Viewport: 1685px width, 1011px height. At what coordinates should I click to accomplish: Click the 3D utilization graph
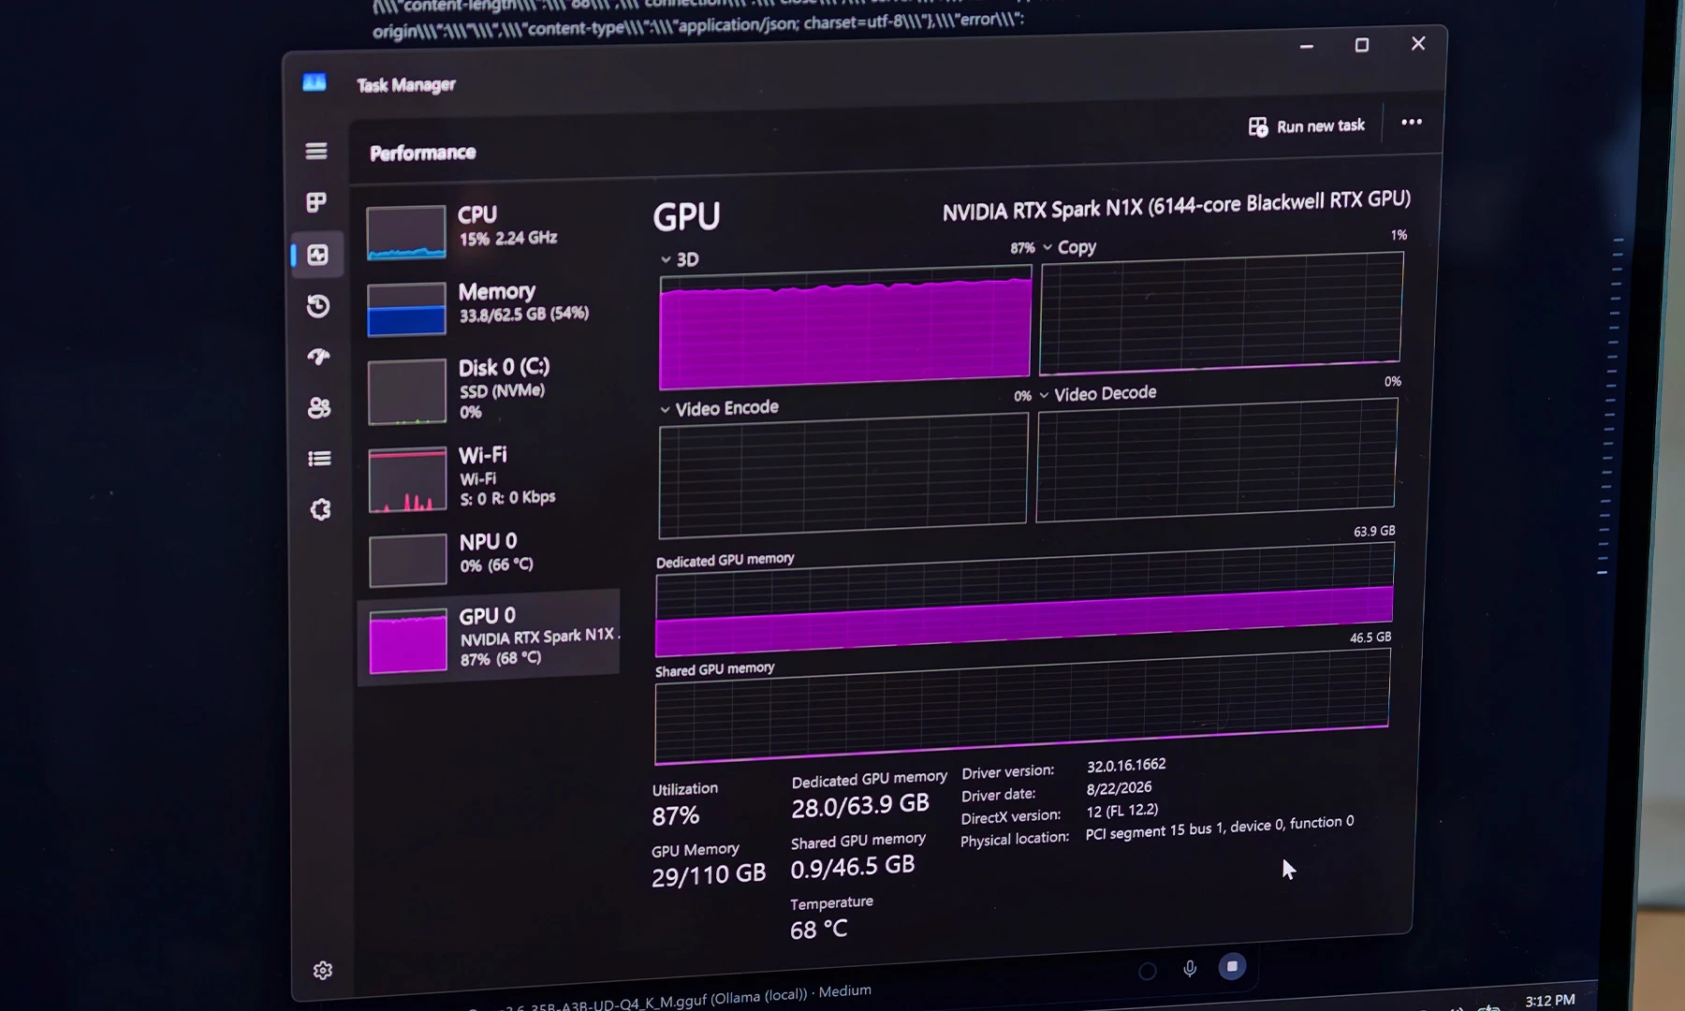point(845,328)
